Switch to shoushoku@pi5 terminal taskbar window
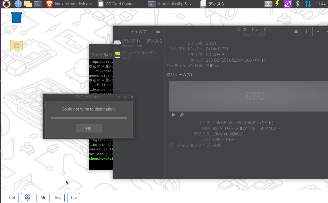The height and width of the screenshot is (203, 328). tap(170, 4)
